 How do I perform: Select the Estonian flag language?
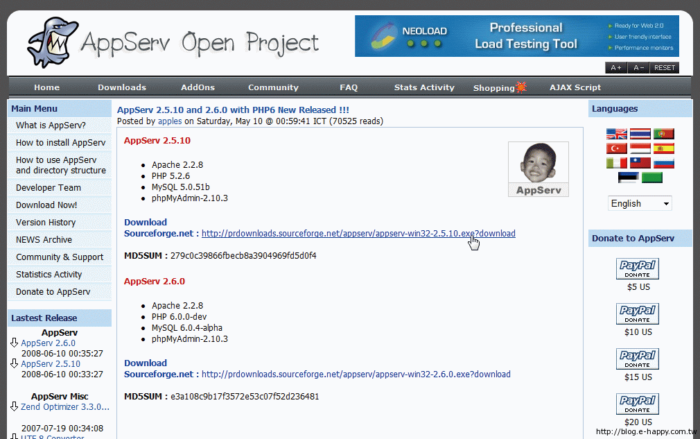pos(628,178)
